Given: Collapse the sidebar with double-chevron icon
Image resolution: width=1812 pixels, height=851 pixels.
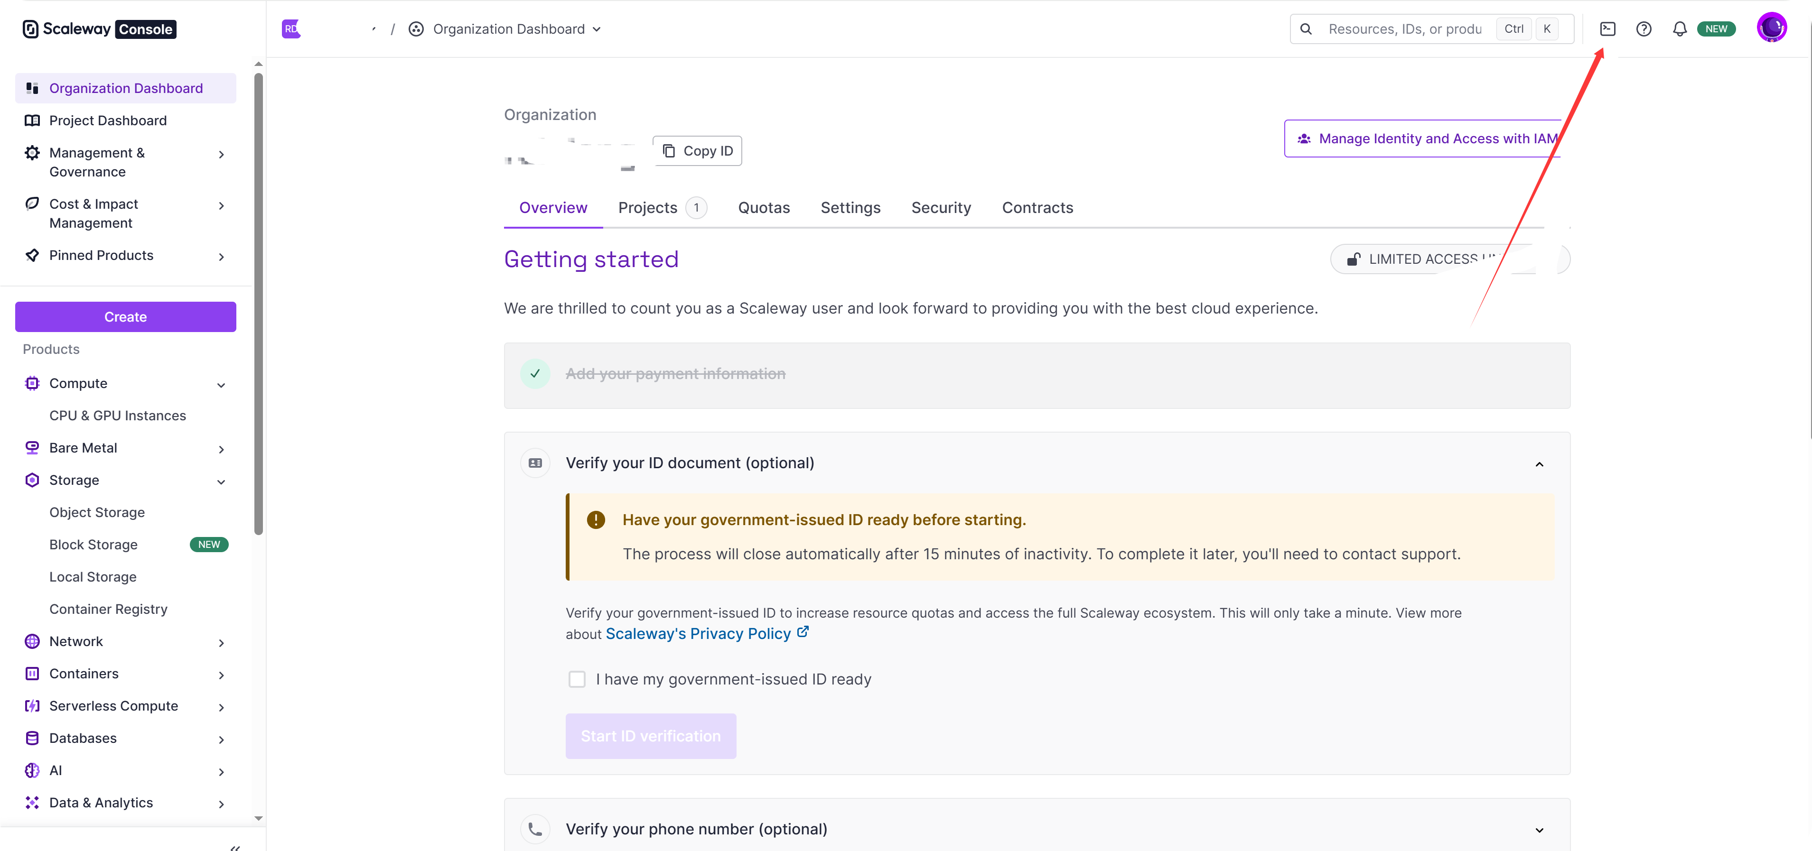Looking at the screenshot, I should click(235, 848).
